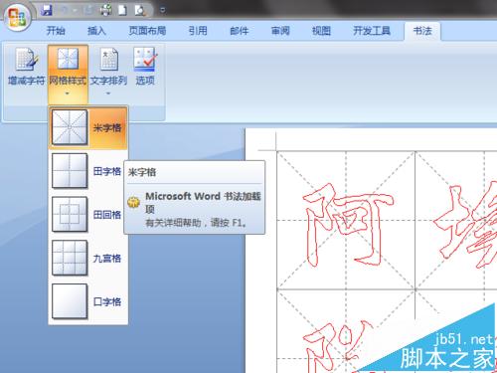Choose the 口字格 grid style
497x373 pixels.
86,301
